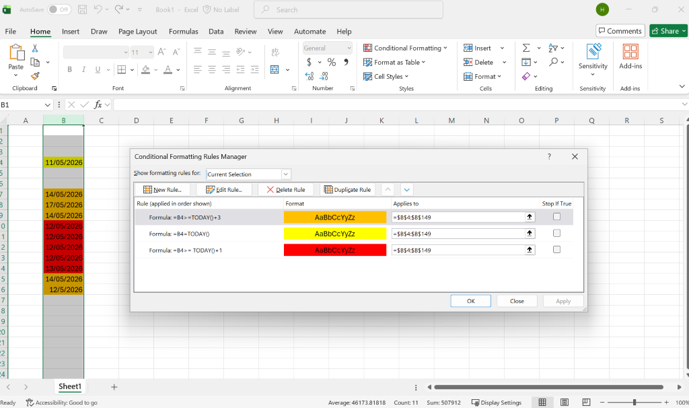Click Increase Font Size icon

point(161,52)
